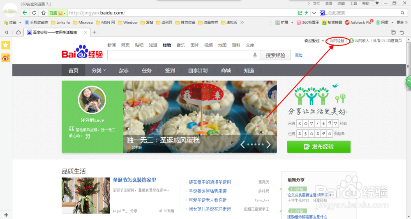The width and height of the screenshot is (411, 219).
Task: Open the 360抢票王 extension icon
Action: (x=308, y=23)
